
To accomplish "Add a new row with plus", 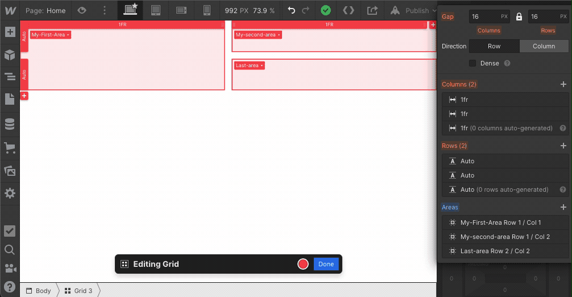I will [563, 146].
